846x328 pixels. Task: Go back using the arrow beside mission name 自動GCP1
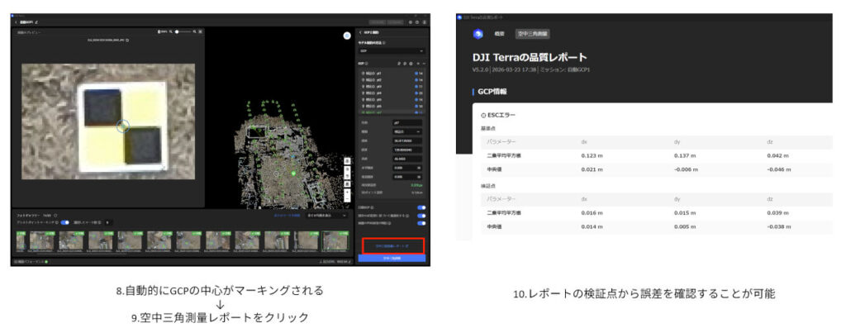pos(17,22)
